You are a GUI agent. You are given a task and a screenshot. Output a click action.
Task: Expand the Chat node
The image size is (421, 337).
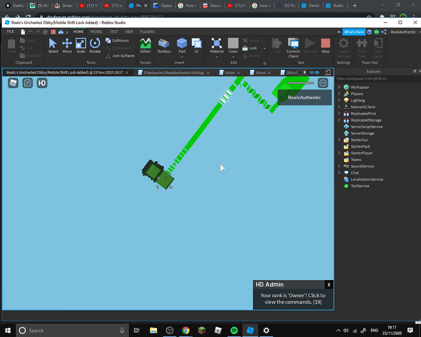(339, 173)
